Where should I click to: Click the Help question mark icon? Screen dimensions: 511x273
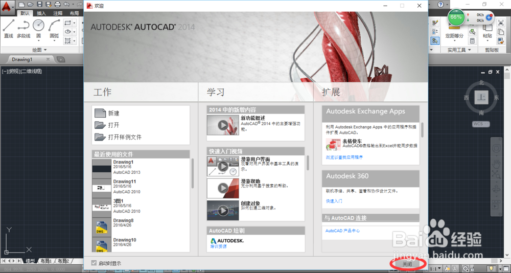(x=440, y=4)
